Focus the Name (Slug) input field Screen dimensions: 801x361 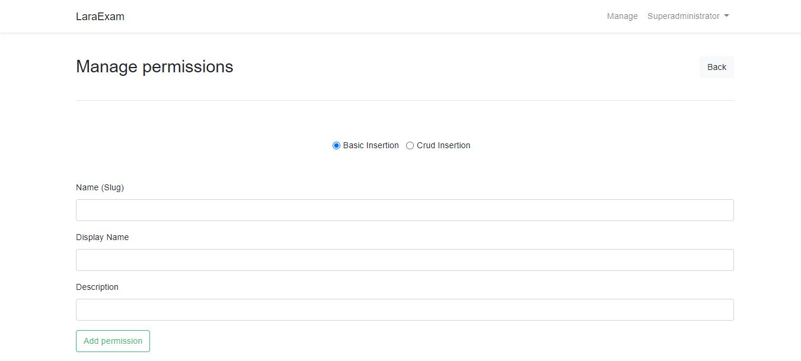pyautogui.click(x=404, y=210)
